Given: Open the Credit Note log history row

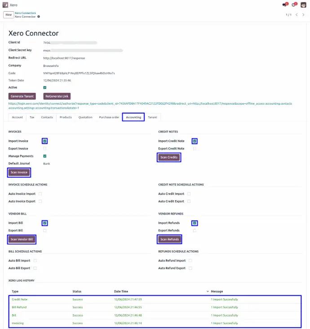Looking at the screenshot, I should click(19, 299).
